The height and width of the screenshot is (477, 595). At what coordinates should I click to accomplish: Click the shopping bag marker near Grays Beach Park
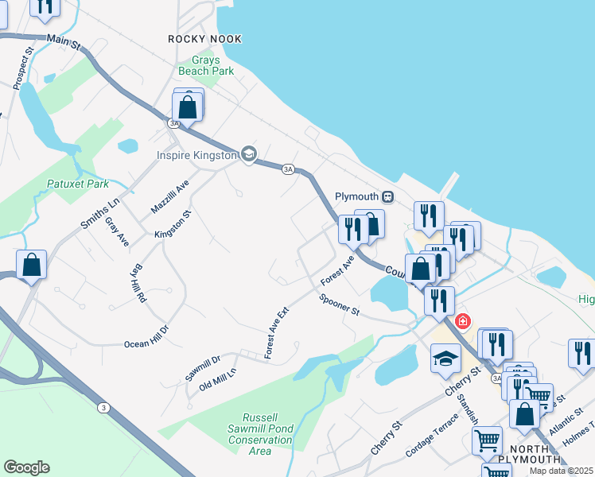pos(187,109)
